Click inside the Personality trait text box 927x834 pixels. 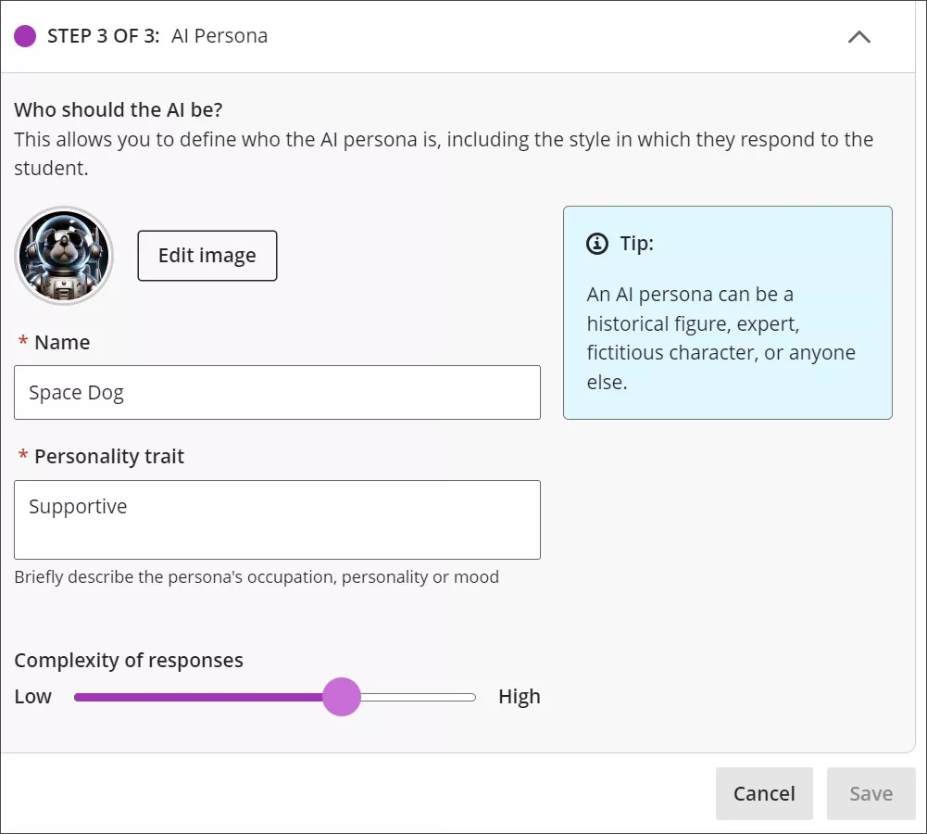(278, 519)
